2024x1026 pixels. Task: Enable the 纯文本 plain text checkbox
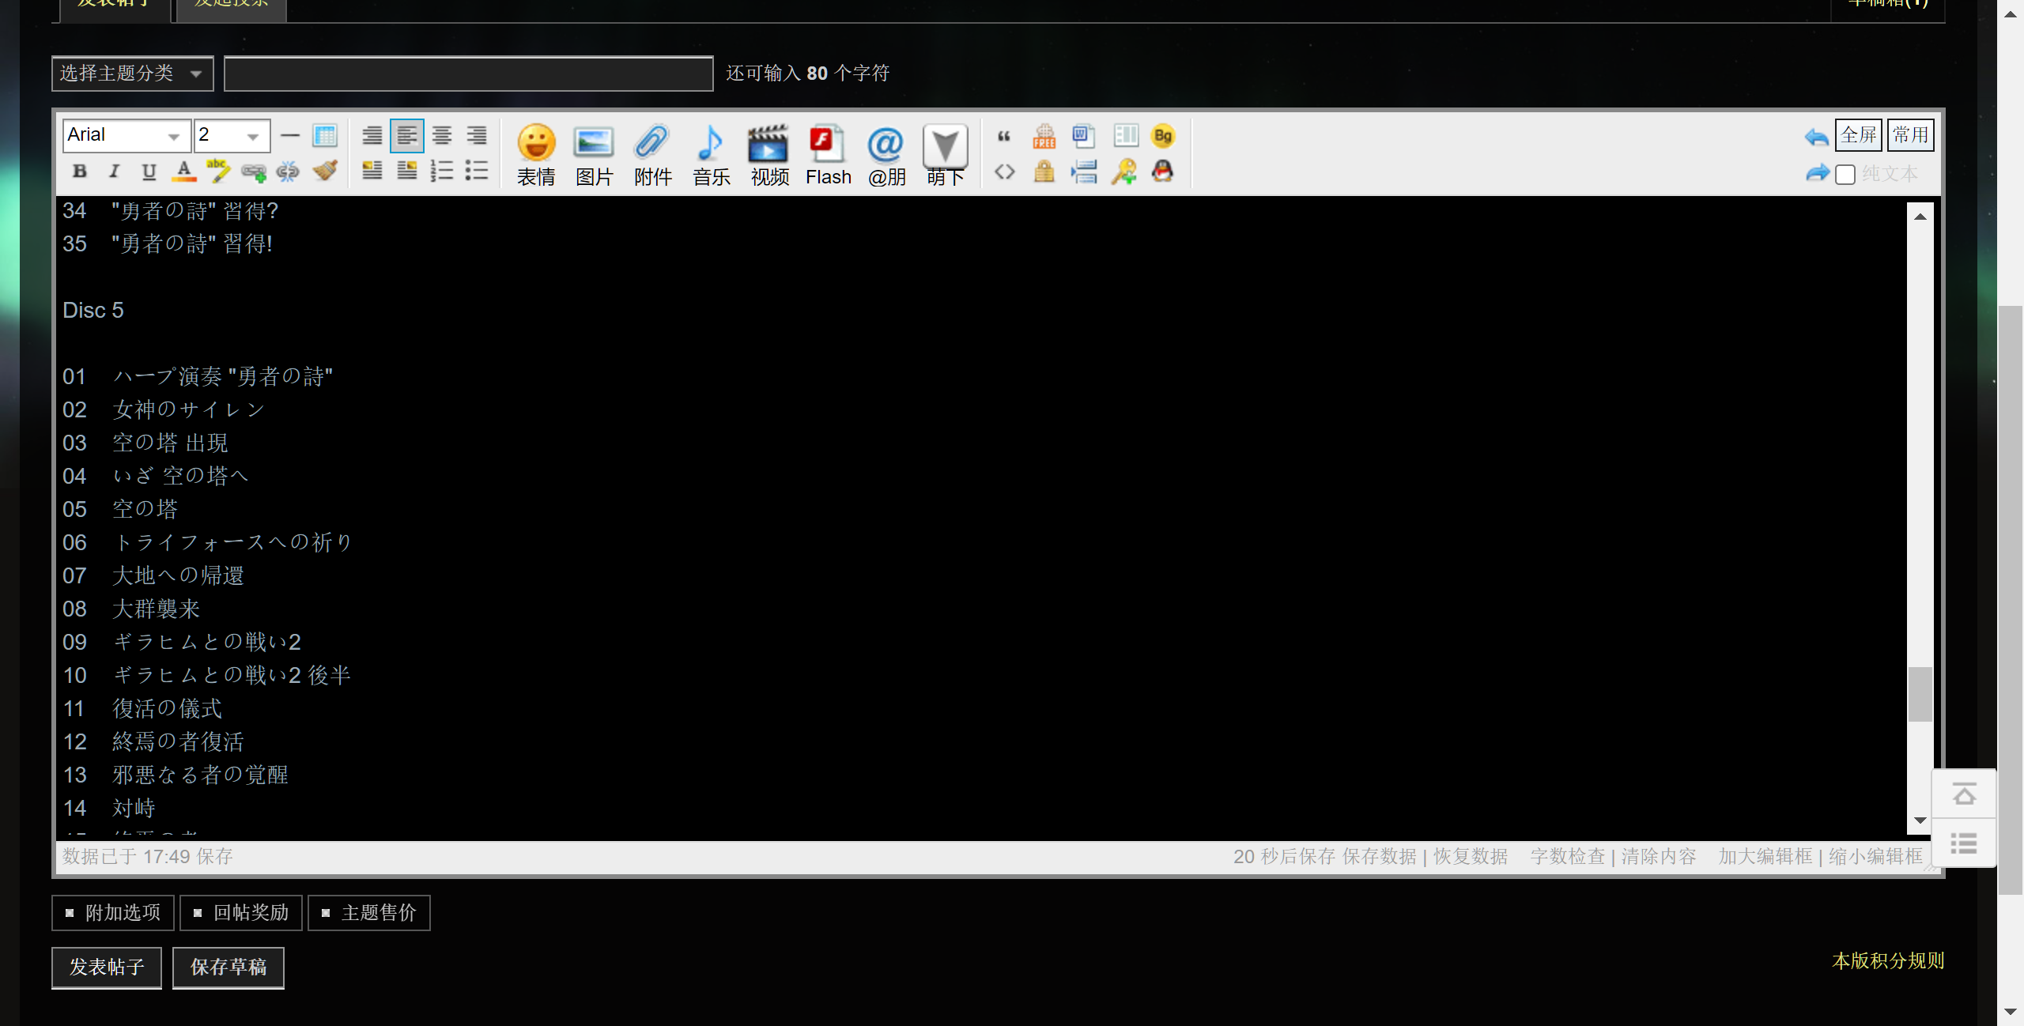click(1845, 174)
